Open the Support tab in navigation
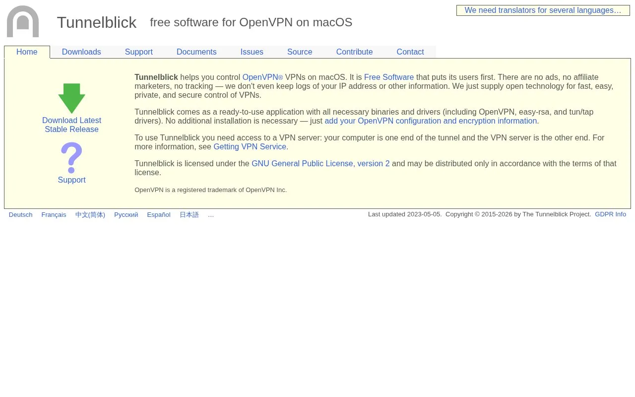The width and height of the screenshot is (635, 397). (x=139, y=52)
